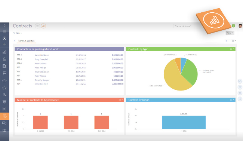The width and height of the screenshot is (243, 141).
Task: Open the knowledge base book icon in sidebar
Action: 4,130
